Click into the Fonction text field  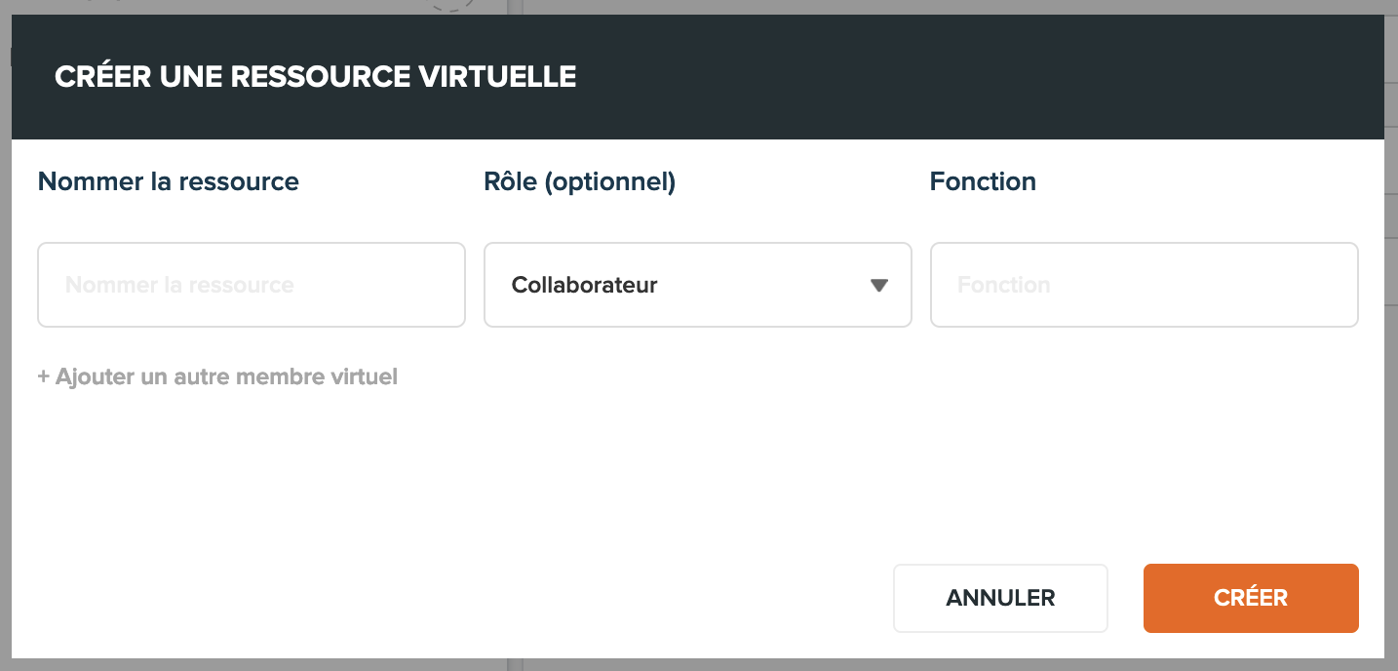pos(1145,285)
